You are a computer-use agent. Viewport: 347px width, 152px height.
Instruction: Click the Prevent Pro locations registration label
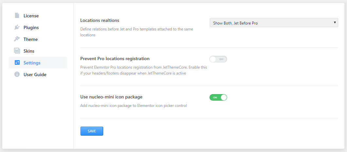tap(115, 59)
